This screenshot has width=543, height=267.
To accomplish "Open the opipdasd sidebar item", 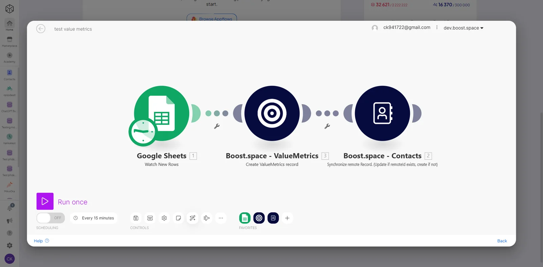I will point(10,91).
